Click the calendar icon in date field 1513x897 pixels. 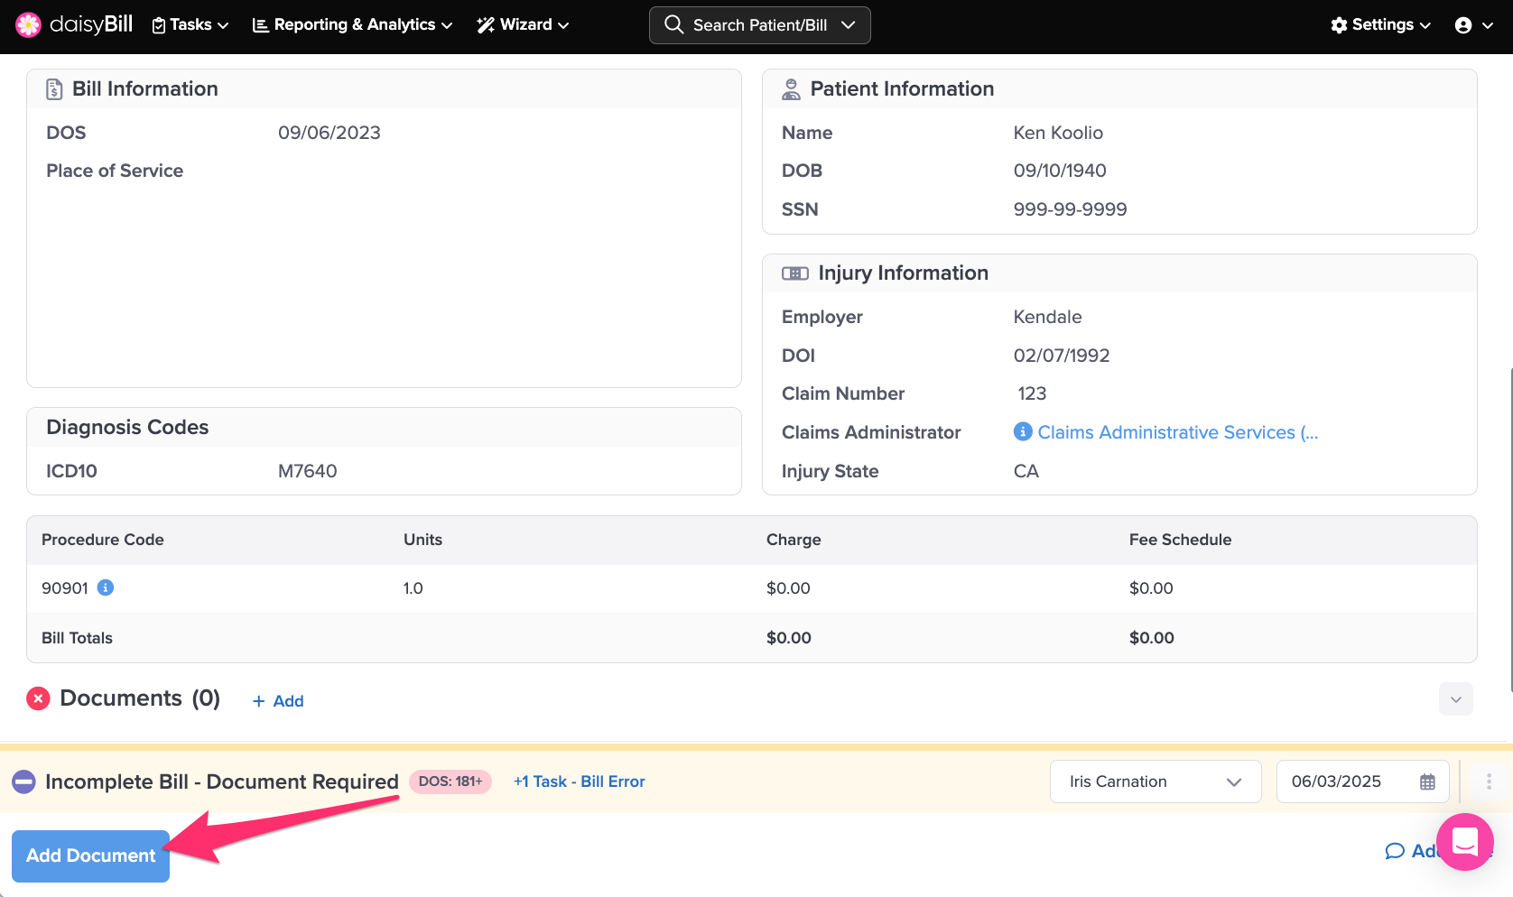1427,781
